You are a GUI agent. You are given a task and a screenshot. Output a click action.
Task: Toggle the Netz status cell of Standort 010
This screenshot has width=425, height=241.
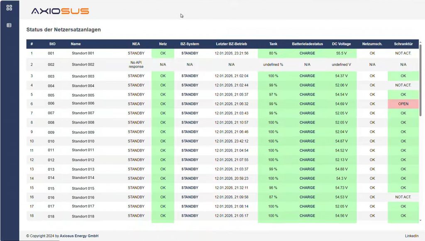pos(162,141)
